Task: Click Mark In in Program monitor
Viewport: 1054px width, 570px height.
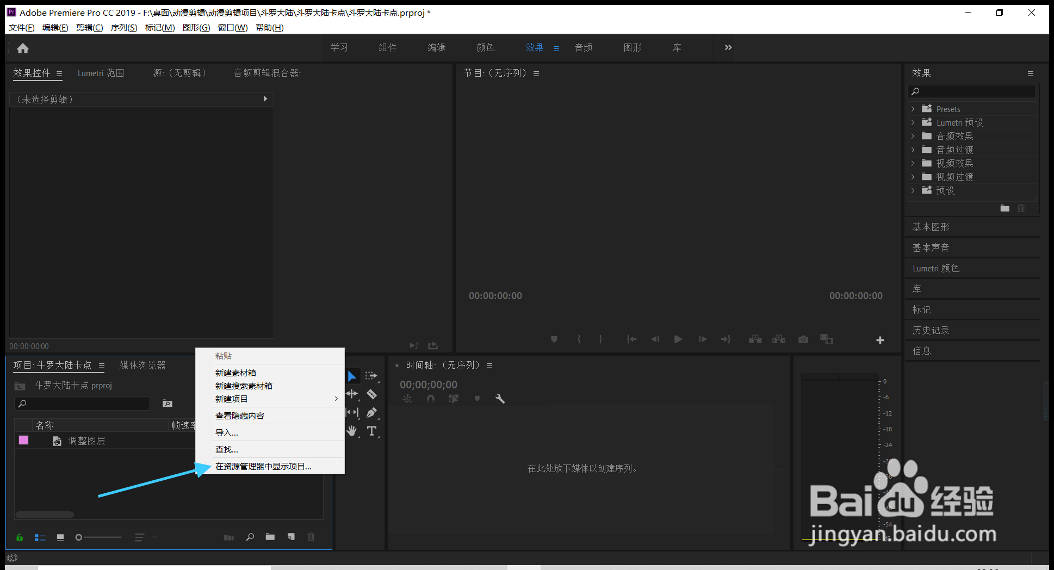Action: (579, 339)
